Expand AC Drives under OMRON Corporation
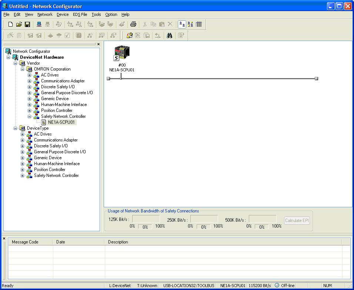Image resolution: width=354 pixels, height=290 pixels. pyautogui.click(x=29, y=75)
